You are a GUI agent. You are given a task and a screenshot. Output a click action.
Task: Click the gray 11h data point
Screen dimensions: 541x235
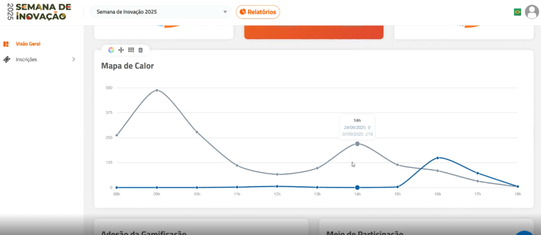click(x=237, y=165)
